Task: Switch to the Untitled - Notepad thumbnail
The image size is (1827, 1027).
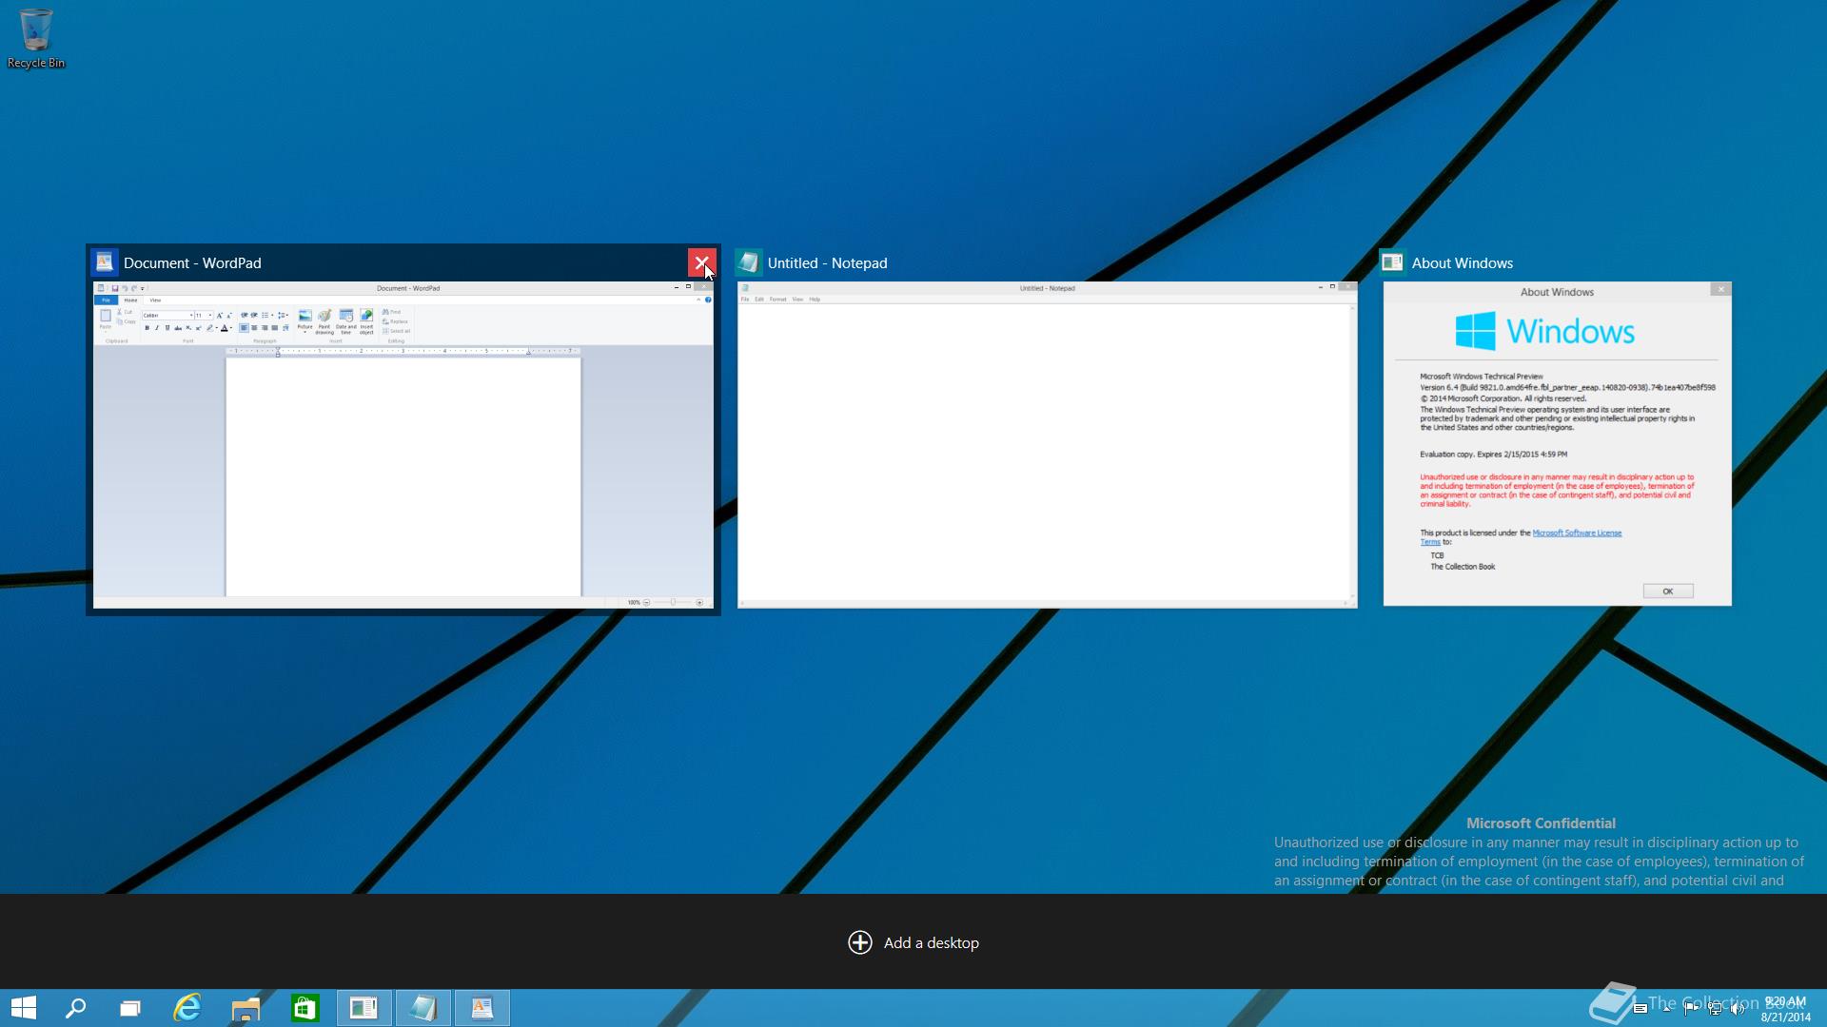Action: point(1047,444)
